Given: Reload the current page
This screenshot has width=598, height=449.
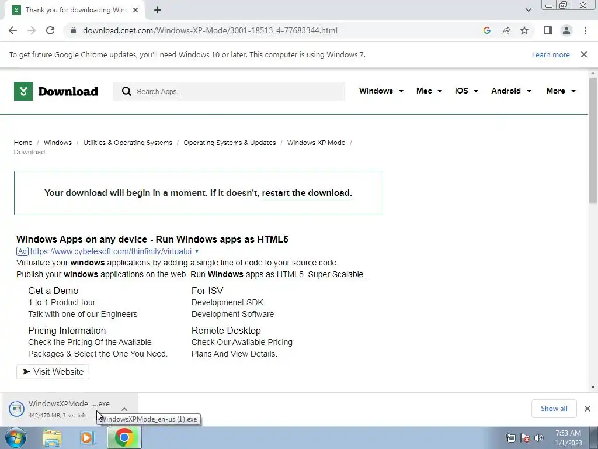Looking at the screenshot, I should 50,30.
